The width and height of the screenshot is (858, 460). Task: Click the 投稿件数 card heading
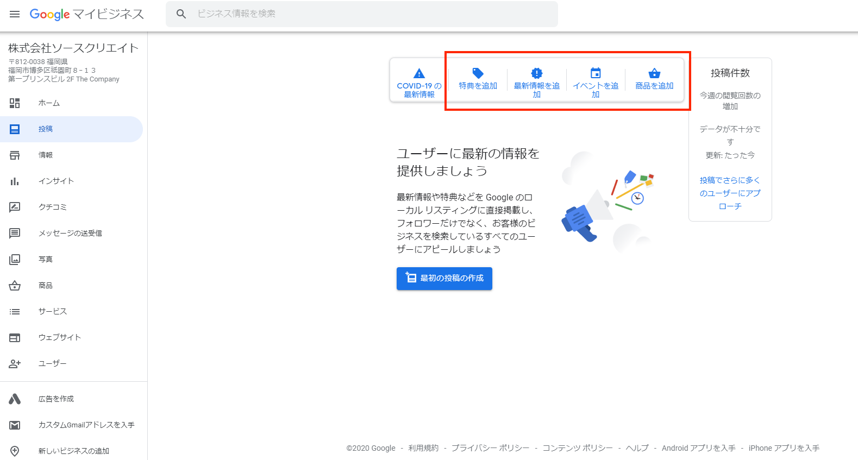tap(730, 73)
